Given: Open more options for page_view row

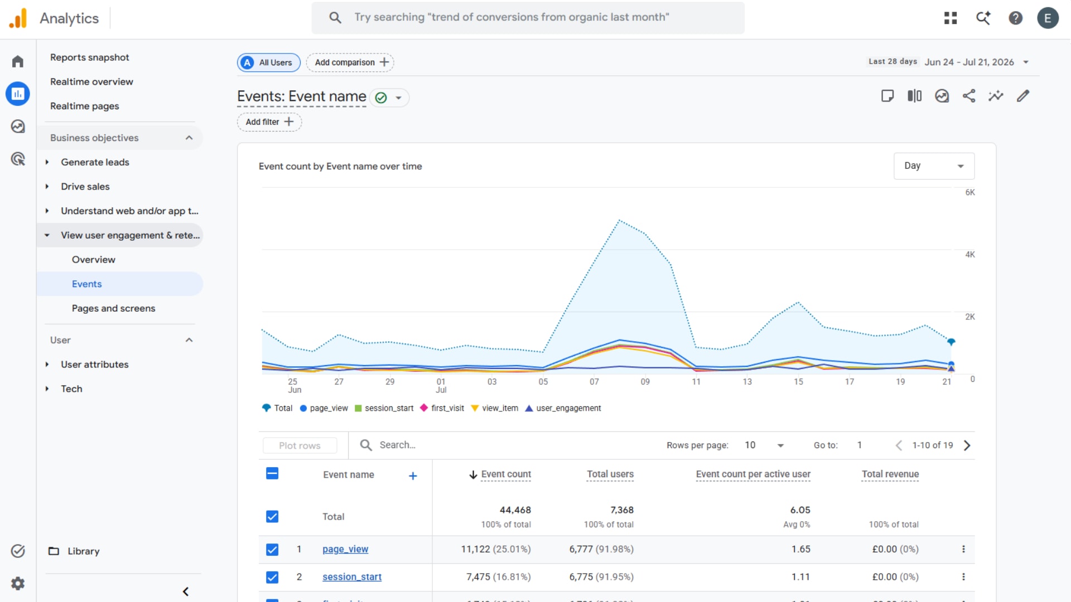Looking at the screenshot, I should pyautogui.click(x=963, y=549).
